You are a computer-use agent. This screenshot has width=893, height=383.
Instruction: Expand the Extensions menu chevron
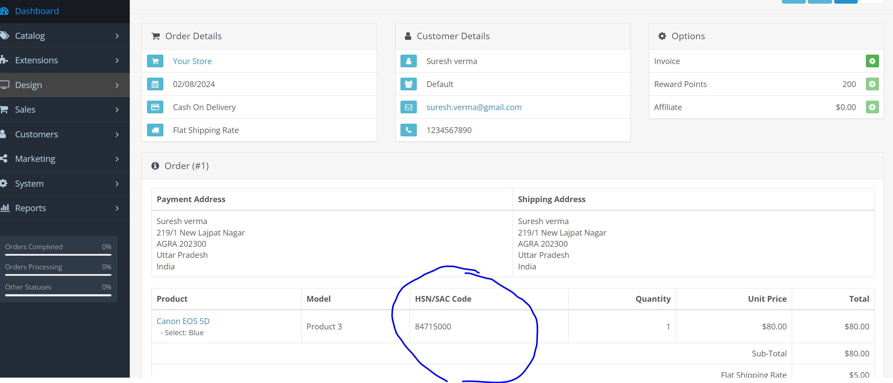117,60
